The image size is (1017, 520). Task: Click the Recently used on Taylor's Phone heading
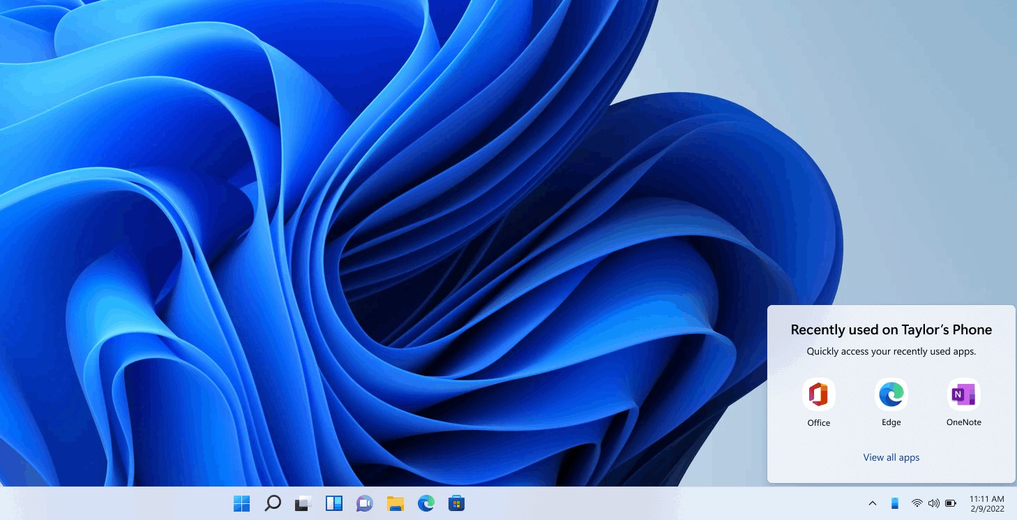891,329
